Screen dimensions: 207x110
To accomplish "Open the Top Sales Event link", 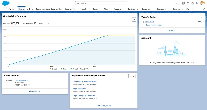I will click(x=21, y=80).
